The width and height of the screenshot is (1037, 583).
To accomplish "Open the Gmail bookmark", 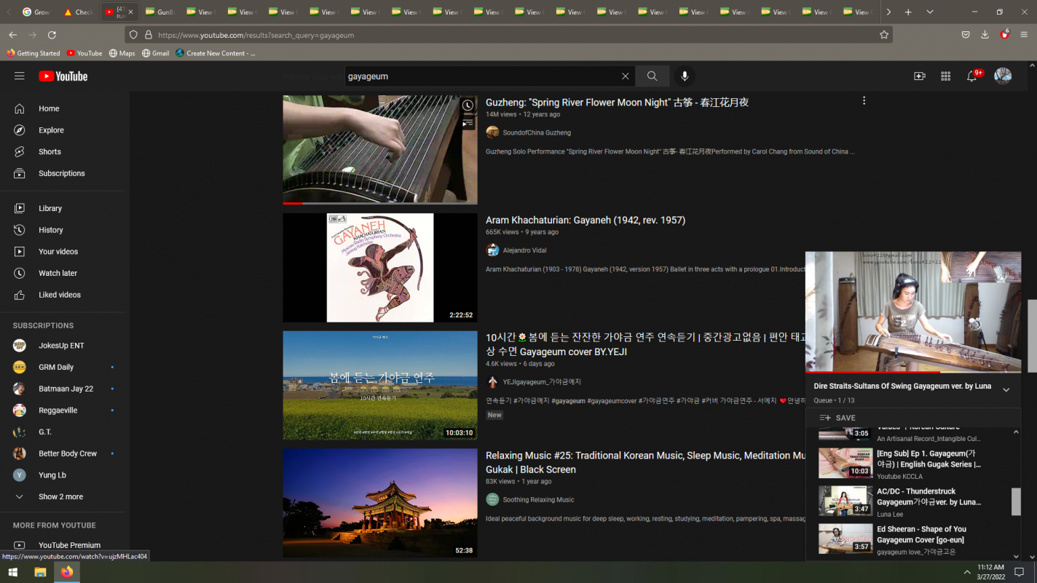I will click(156, 53).
